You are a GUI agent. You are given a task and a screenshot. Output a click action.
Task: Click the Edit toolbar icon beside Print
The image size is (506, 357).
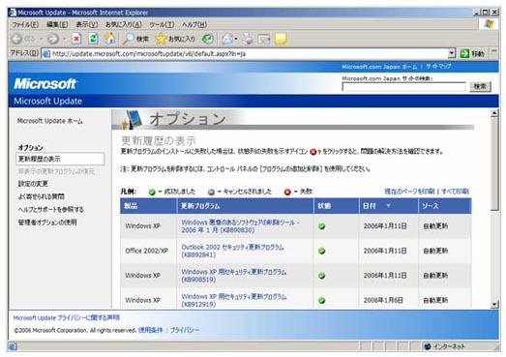coord(264,39)
